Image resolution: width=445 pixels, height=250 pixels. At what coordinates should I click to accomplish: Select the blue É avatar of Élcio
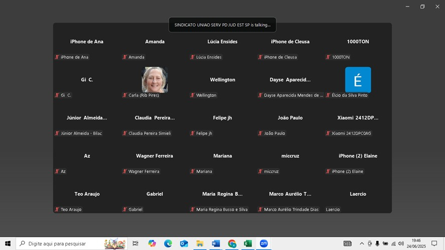pos(358,80)
